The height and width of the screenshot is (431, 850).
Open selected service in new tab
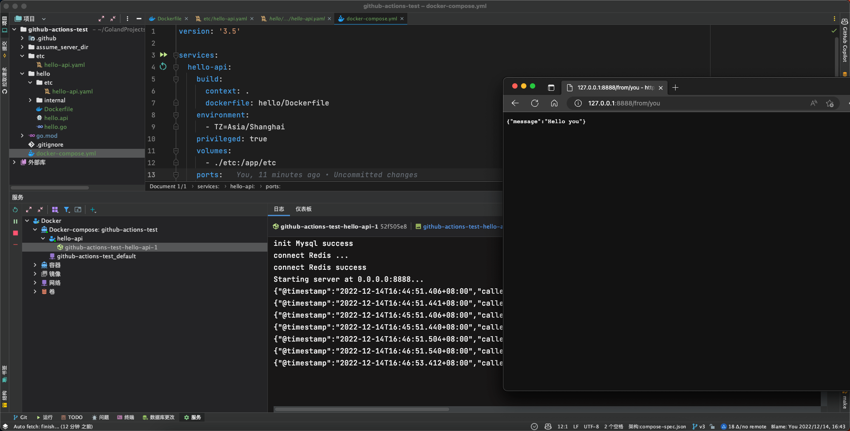pyautogui.click(x=78, y=210)
